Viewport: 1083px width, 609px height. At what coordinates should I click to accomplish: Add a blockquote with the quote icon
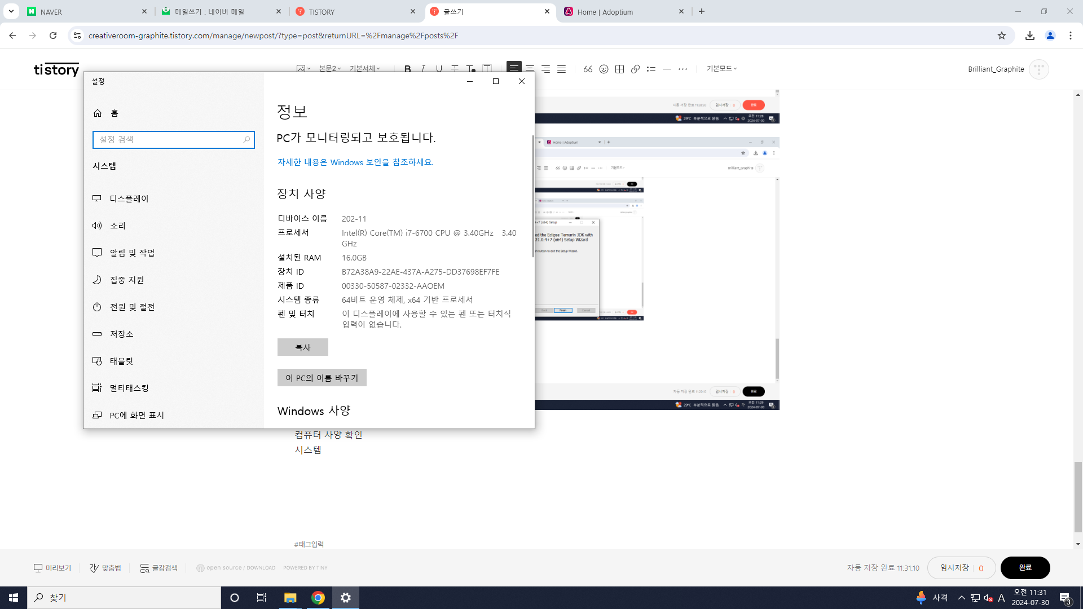point(588,69)
